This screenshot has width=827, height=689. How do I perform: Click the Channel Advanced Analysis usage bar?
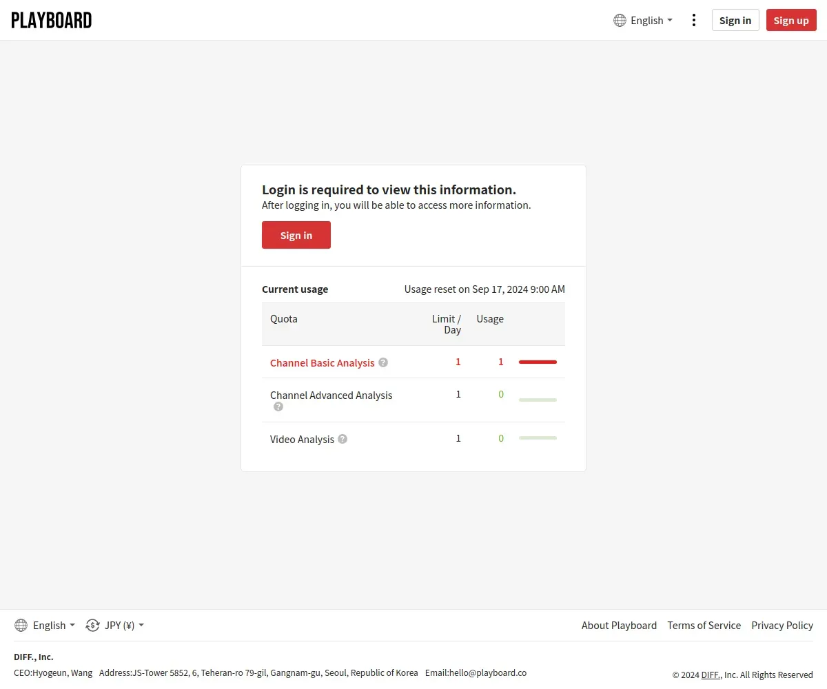click(538, 400)
